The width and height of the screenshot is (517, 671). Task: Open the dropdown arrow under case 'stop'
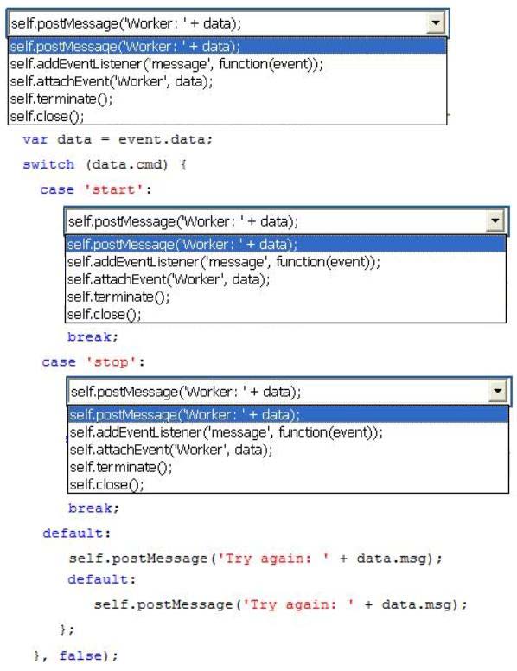[498, 391]
